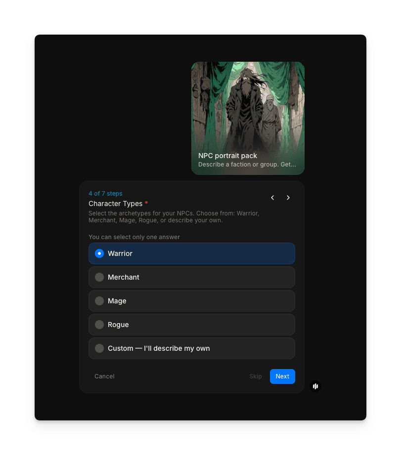Click the red required asterisk
This screenshot has height=455, width=401.
pyautogui.click(x=146, y=204)
